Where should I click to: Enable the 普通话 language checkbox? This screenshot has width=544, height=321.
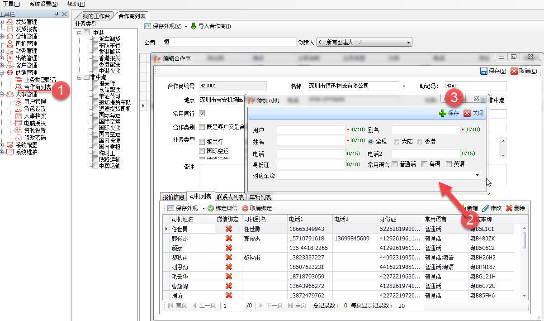pyautogui.click(x=395, y=164)
